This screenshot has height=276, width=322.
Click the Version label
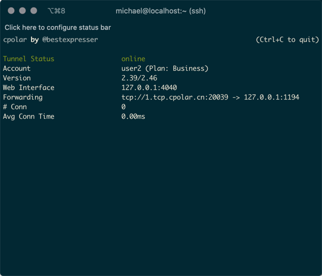(x=17, y=78)
